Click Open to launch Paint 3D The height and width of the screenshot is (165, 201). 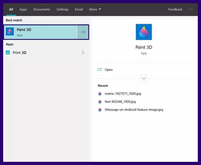109,70
